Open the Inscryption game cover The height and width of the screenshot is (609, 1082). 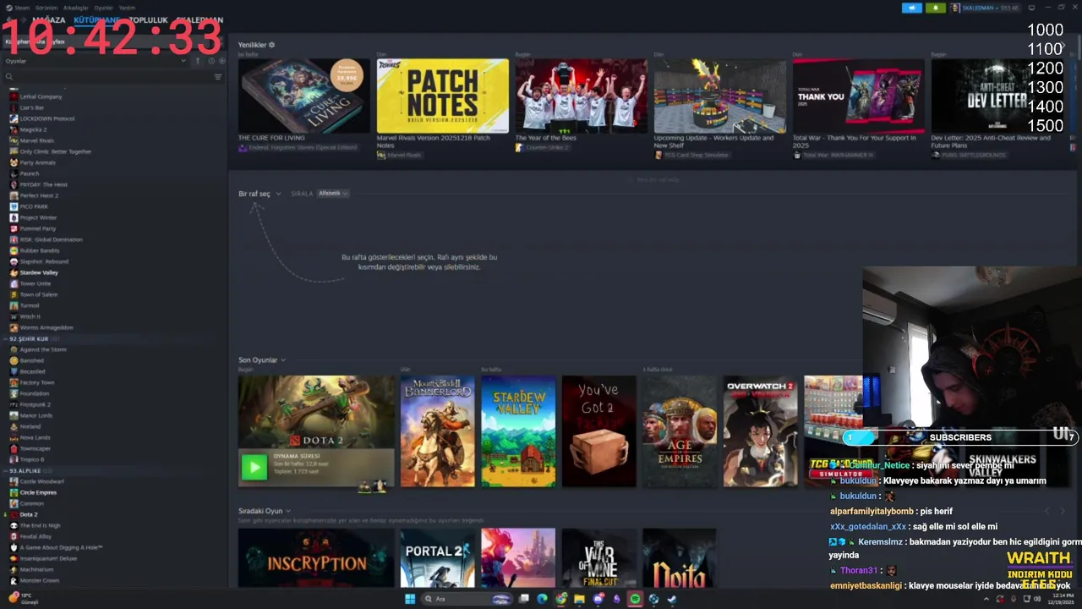(x=316, y=558)
